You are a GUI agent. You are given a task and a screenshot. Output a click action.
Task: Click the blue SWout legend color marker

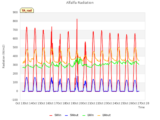pos(66,115)
